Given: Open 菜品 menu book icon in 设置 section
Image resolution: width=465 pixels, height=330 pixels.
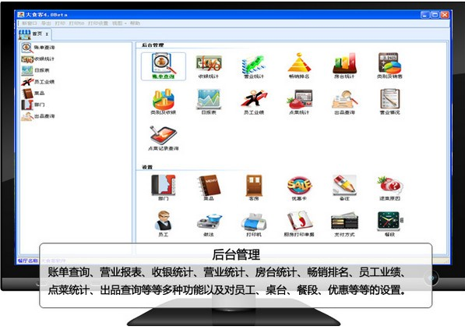Looking at the screenshot, I should coord(209,188).
